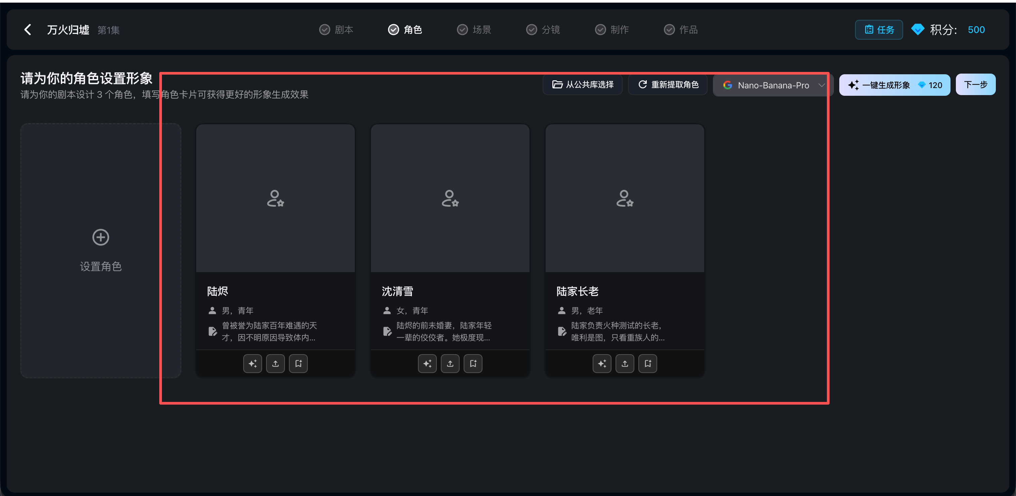Screen dimensions: 1016x496
Task: Go to the 场景 step
Action: (474, 30)
